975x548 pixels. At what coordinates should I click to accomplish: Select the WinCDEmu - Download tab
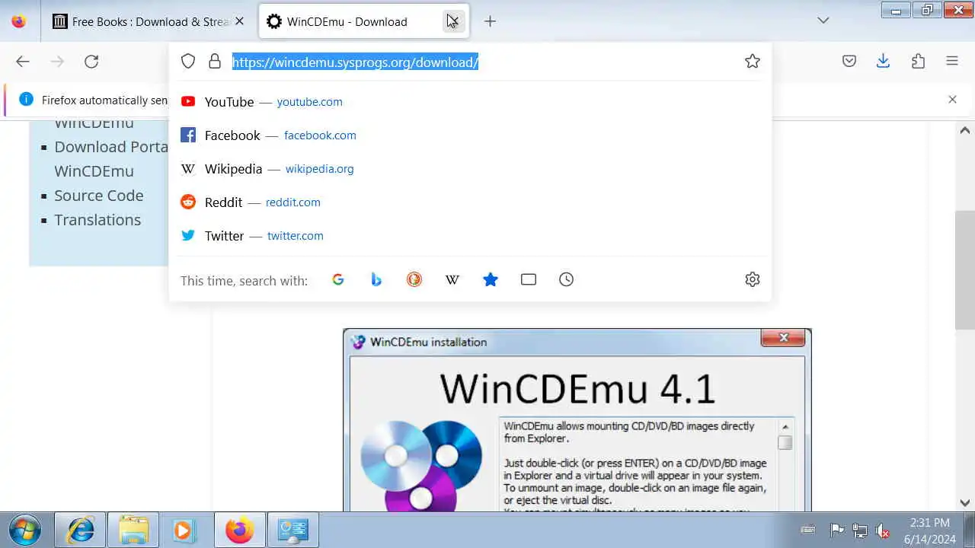tap(364, 21)
